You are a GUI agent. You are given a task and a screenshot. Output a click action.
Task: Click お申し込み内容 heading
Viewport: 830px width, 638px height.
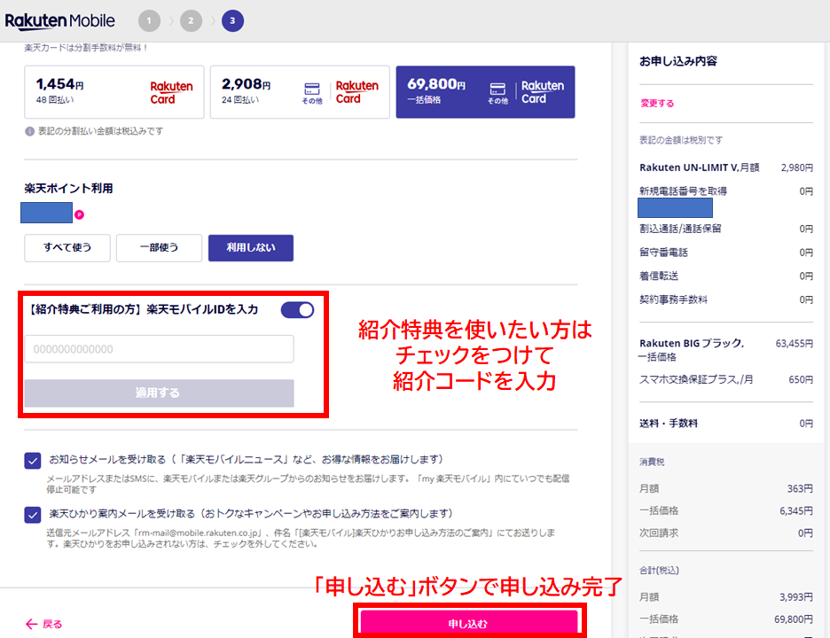point(678,61)
